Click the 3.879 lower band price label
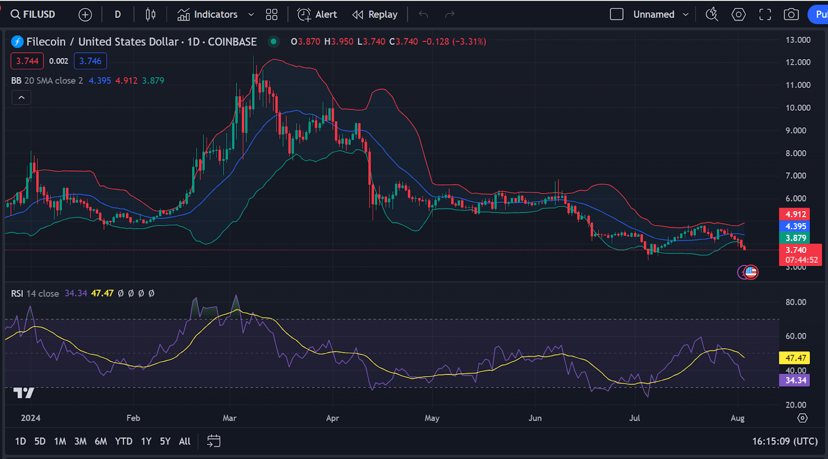 (795, 238)
